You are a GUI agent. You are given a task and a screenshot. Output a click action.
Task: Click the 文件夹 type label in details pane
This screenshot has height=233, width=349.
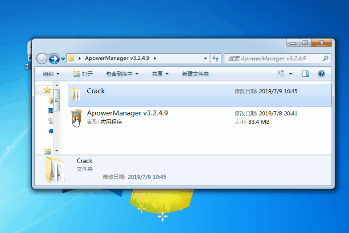pyautogui.click(x=85, y=169)
